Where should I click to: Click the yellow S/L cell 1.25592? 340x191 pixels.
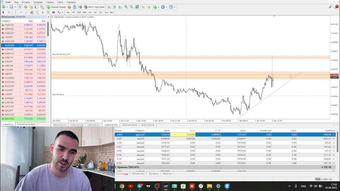[x=183, y=134]
